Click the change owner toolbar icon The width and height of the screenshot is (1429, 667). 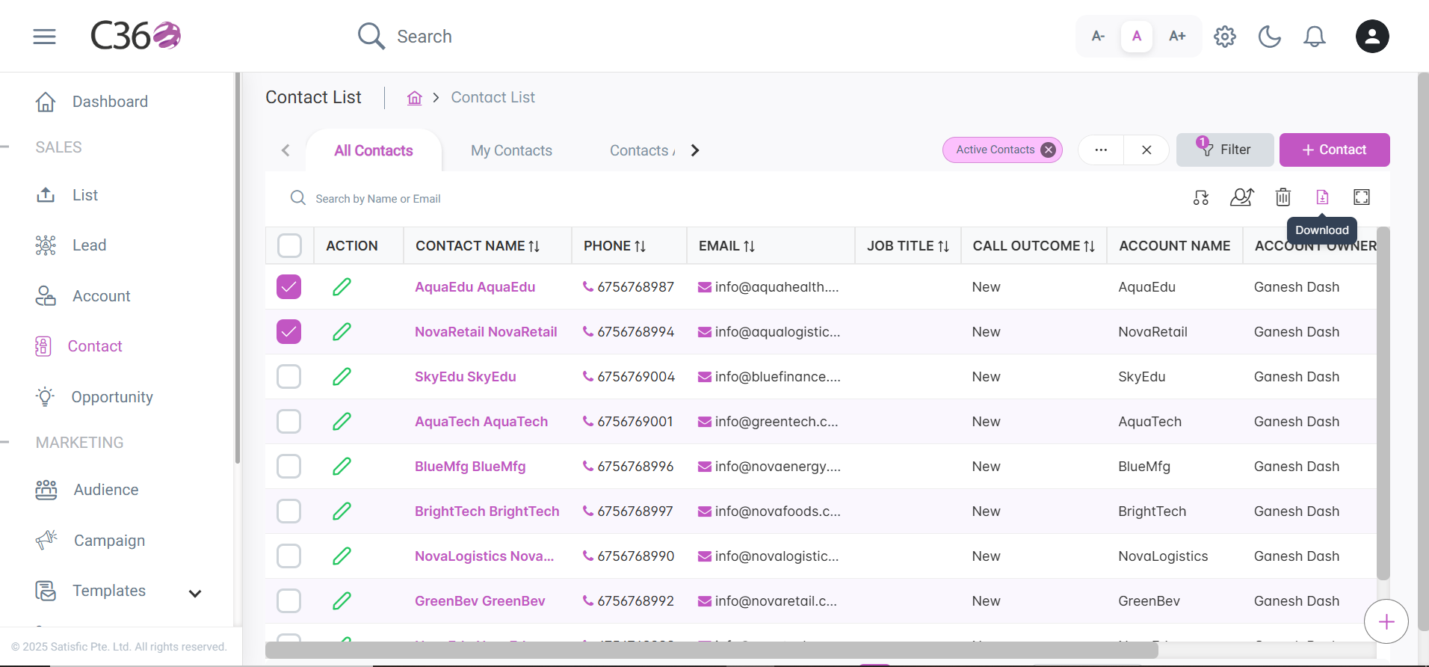(x=1241, y=197)
